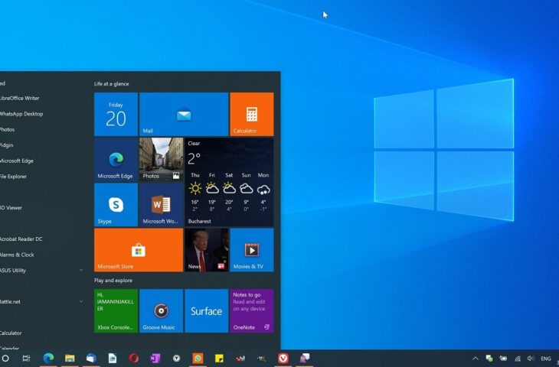Switch to Microsoft Edge in the taskbar
559x367 pixels.
coord(48,358)
